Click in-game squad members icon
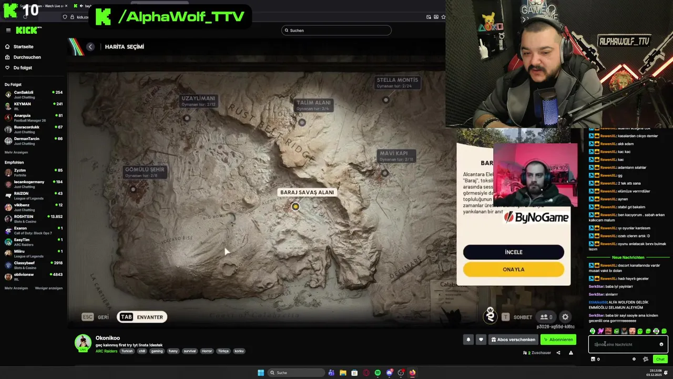This screenshot has height=379, width=673. pyautogui.click(x=546, y=317)
